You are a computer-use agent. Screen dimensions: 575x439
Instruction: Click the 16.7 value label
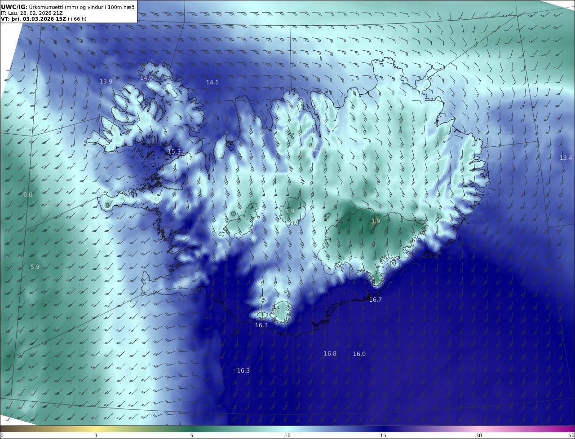[375, 299]
